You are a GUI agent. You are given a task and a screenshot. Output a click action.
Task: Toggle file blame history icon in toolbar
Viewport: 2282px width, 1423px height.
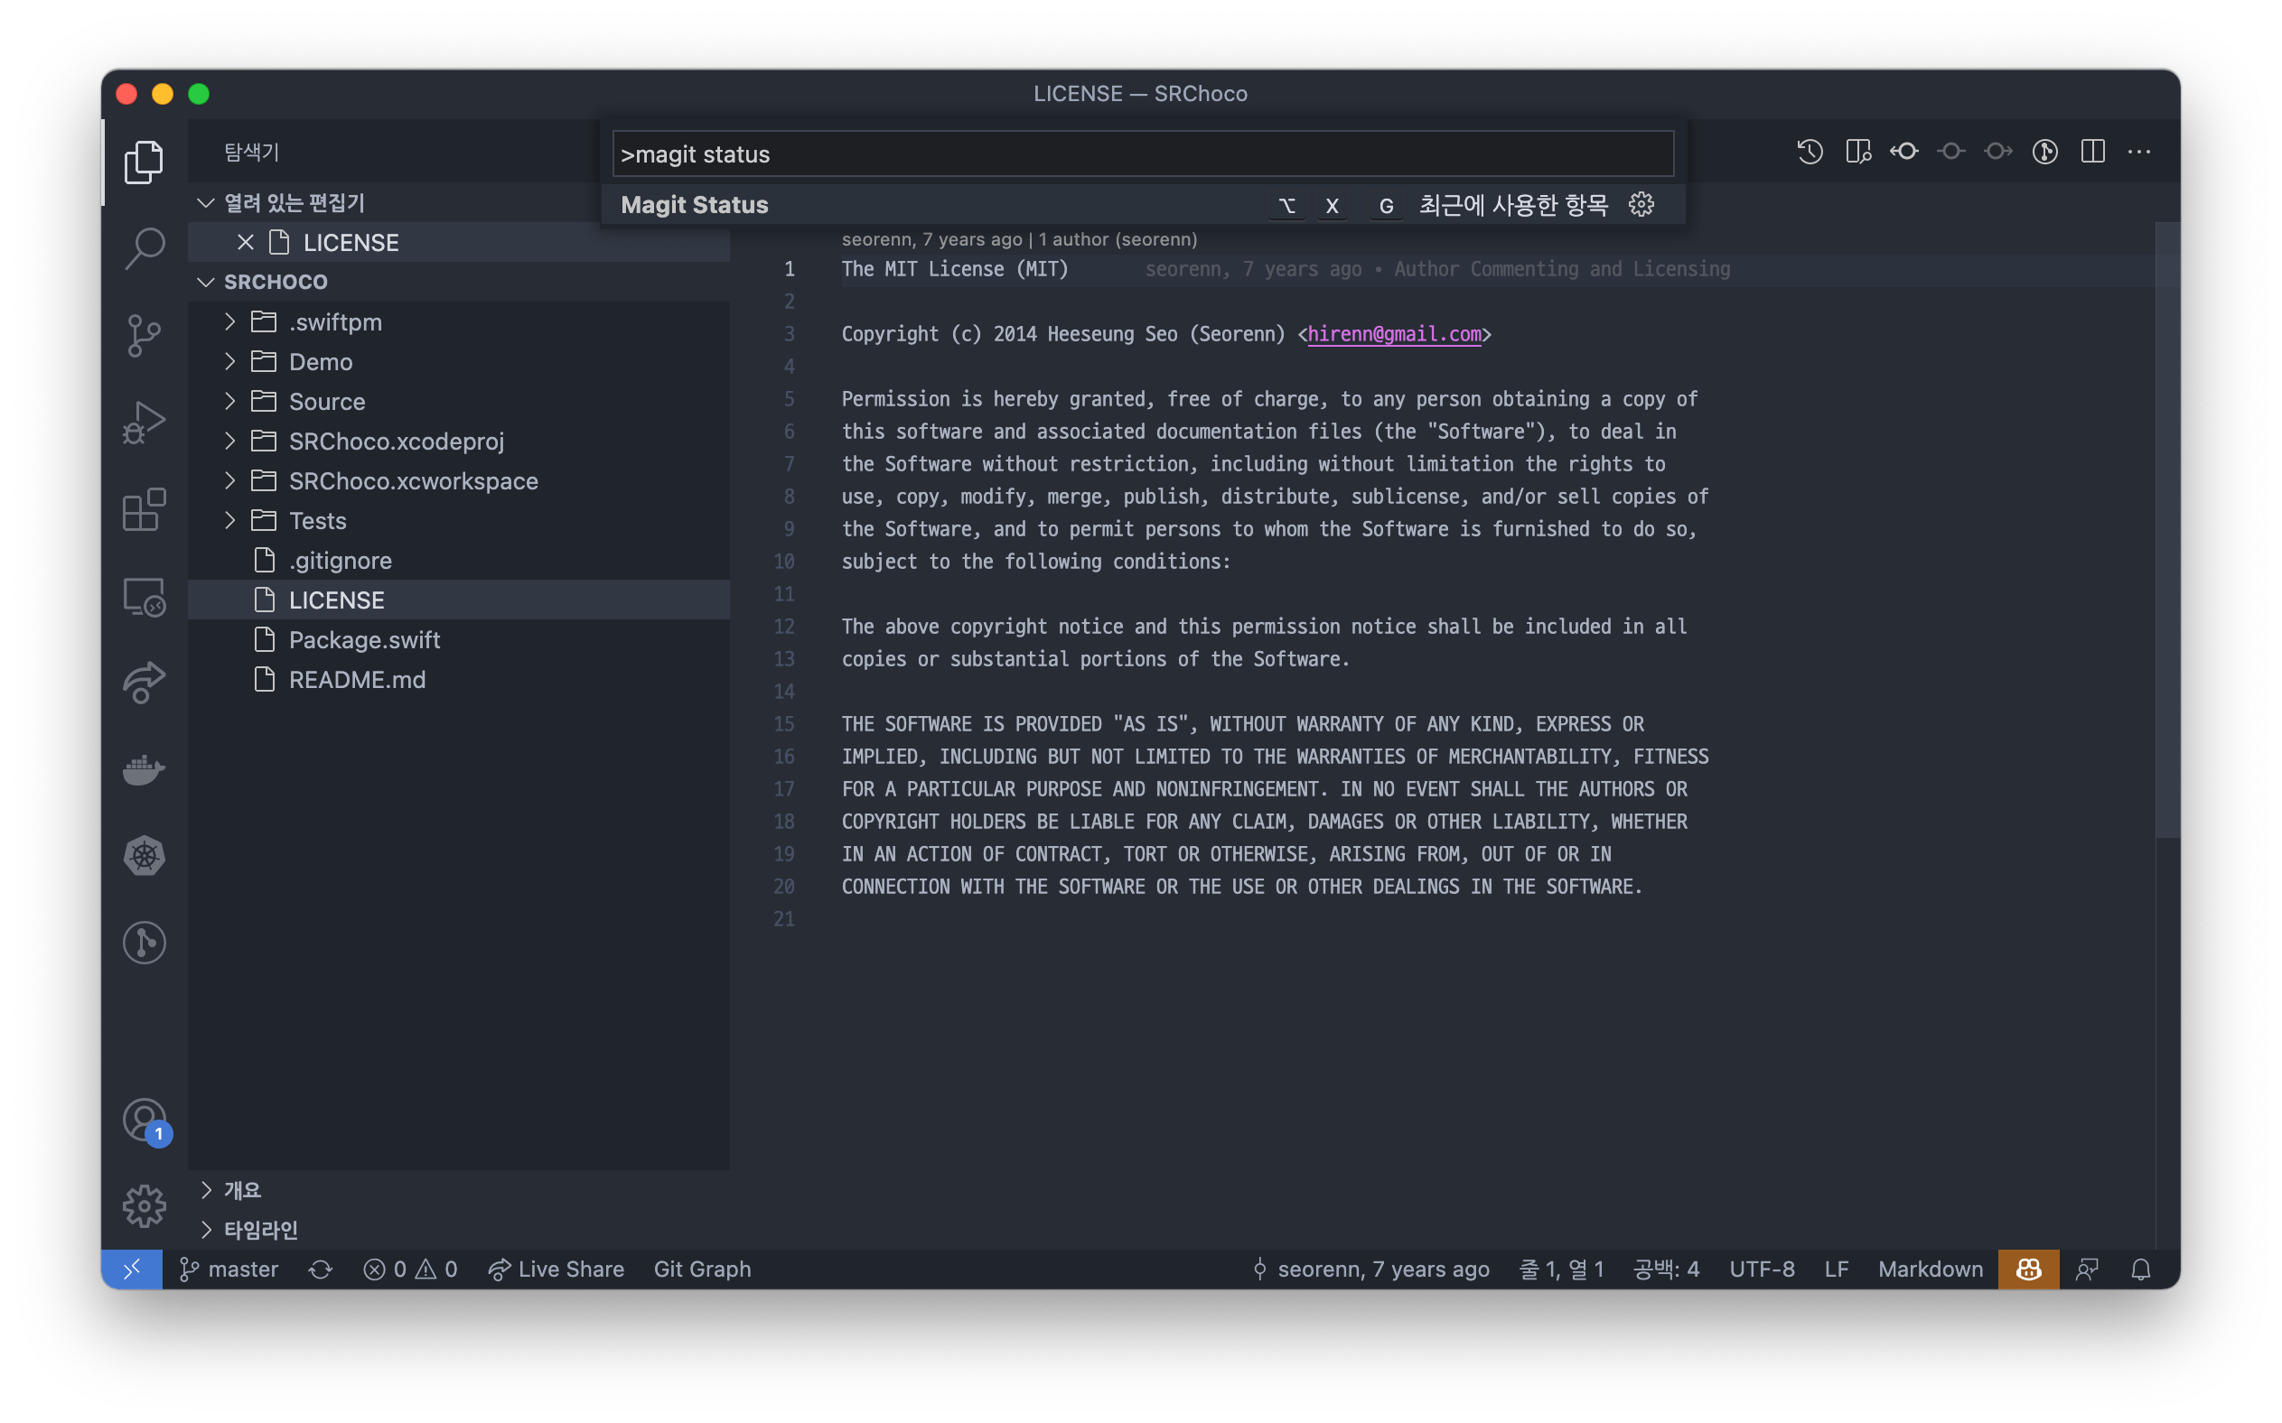[1809, 152]
